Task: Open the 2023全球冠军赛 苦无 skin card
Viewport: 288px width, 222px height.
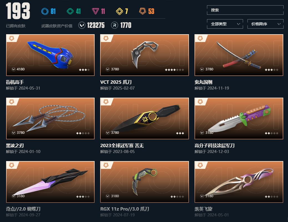Action: [x=145, y=118]
